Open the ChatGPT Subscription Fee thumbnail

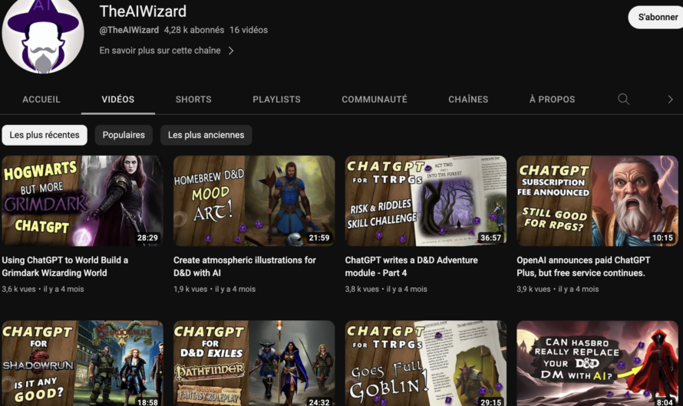[597, 201]
